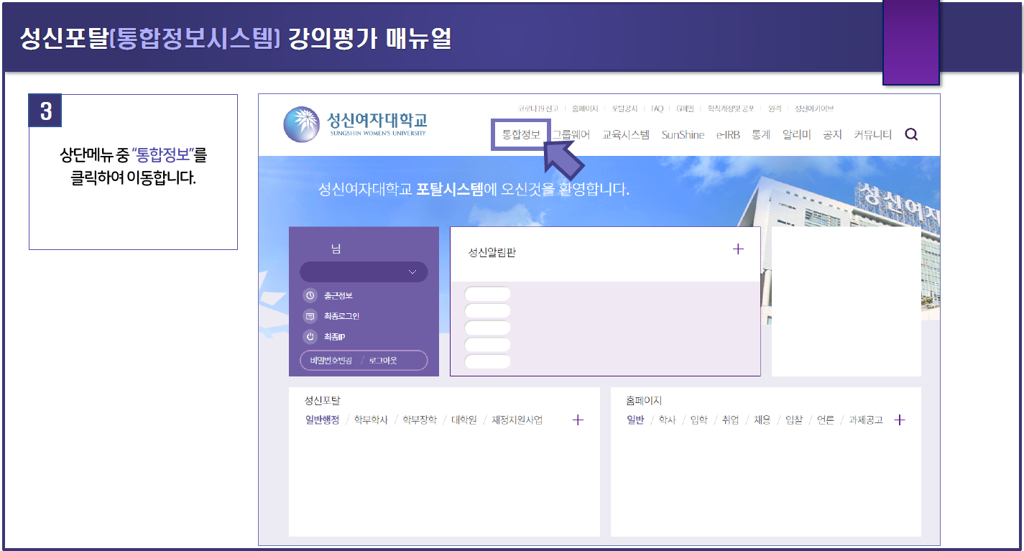Click the plus icon in 홈페이지 panel
Image resolution: width=1024 pixels, height=551 pixels.
[x=899, y=420]
